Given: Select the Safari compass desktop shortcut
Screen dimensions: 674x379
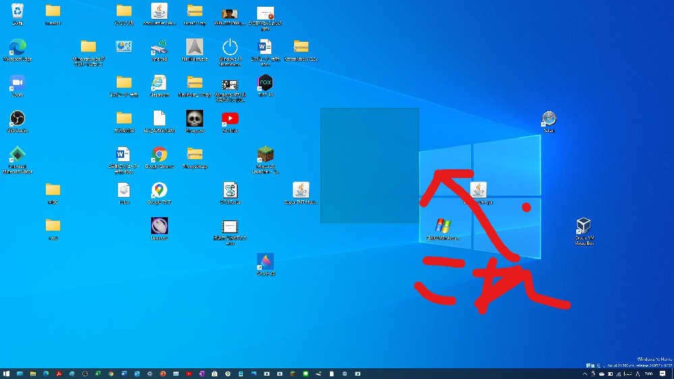Looking at the screenshot, I should (549, 121).
